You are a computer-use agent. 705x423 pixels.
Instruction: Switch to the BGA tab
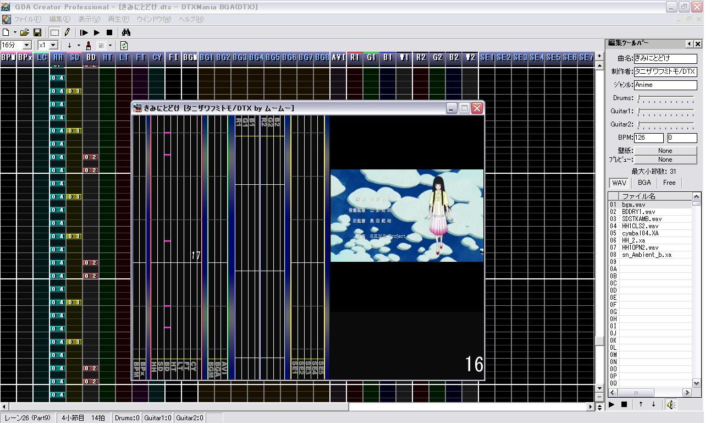click(644, 183)
